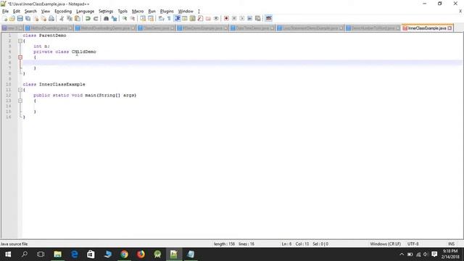Screen dimensions: 464x261
Task: Click line number 10 in the margin
Action: coord(8,84)
